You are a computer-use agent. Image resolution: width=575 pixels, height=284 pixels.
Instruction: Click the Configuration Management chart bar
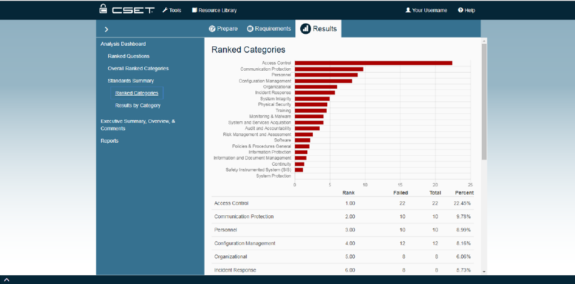pos(323,81)
